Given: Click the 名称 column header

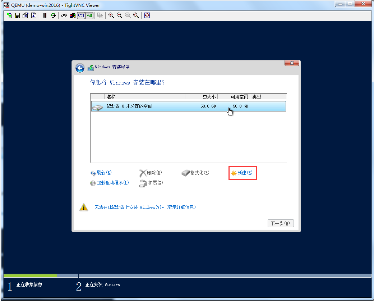Looking at the screenshot, I should 145,97.
